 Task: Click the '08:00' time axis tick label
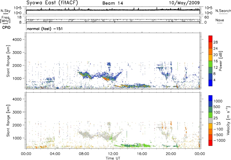click(x=84, y=154)
